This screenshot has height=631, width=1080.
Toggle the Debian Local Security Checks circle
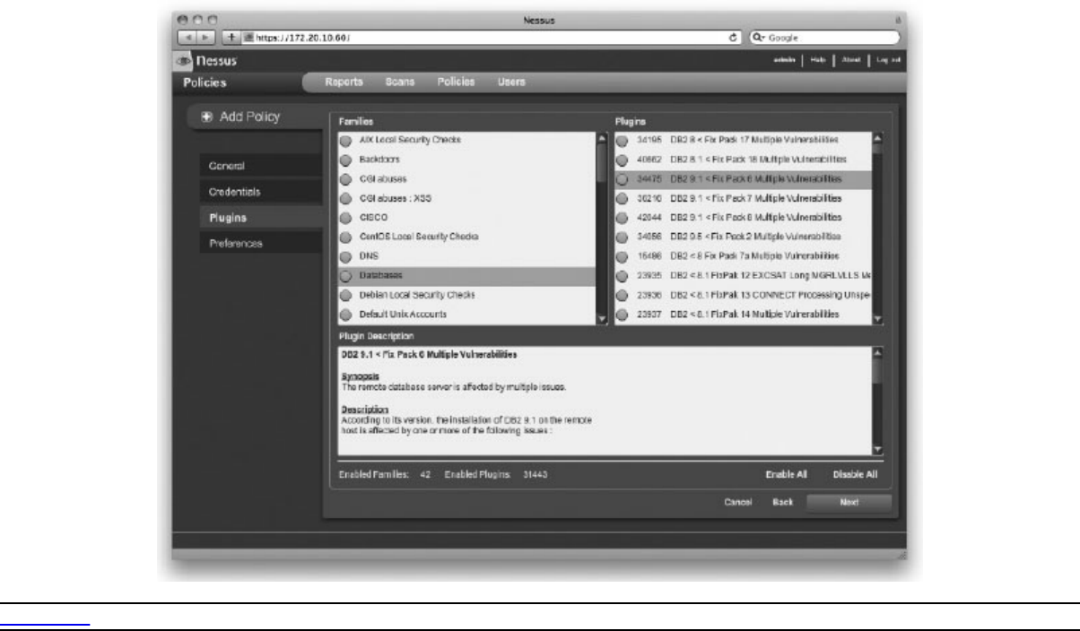tap(344, 295)
